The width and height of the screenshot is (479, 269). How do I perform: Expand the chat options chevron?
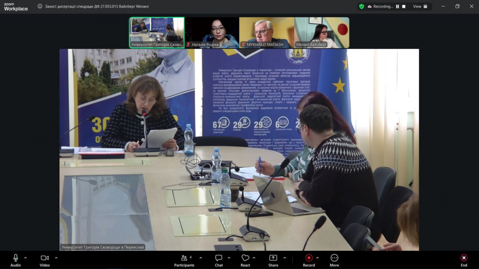click(229, 257)
